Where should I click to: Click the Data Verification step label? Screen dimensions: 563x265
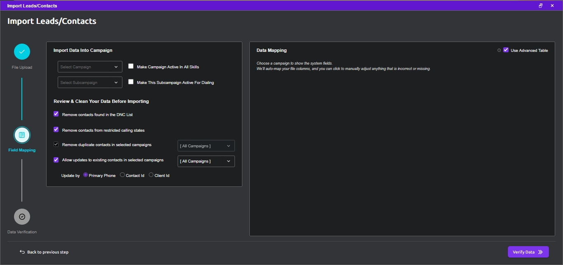(22, 232)
